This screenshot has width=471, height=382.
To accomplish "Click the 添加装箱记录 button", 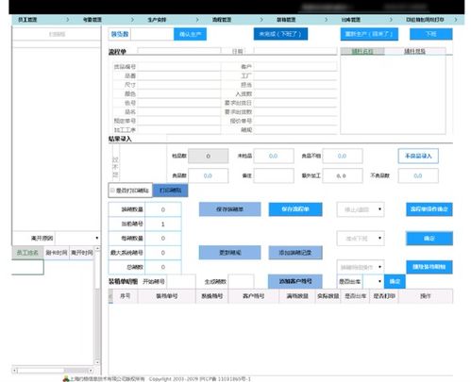I will (295, 253).
